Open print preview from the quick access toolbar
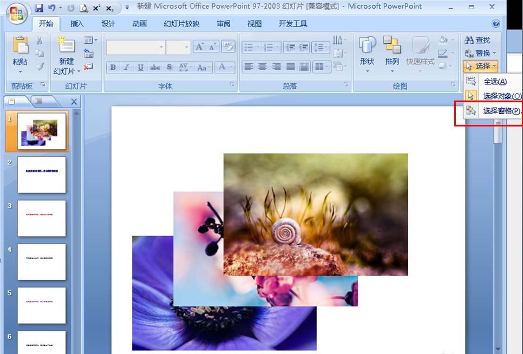523x354 pixels. (x=84, y=8)
